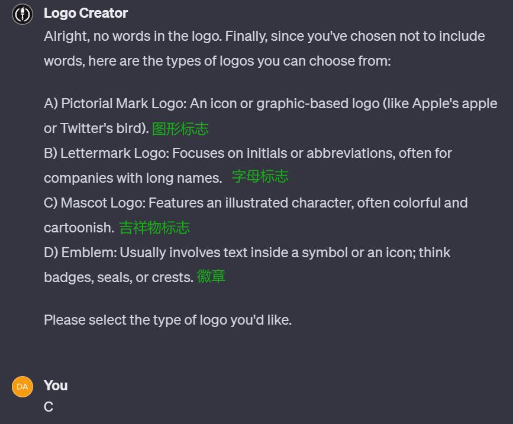Viewport: 513px width, 424px height.
Task: Click 'badges, seals, or crests' text
Action: tap(119, 277)
